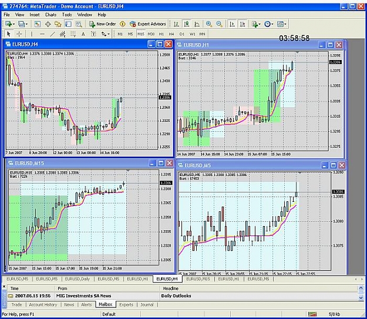
Task: Set timeframe to D1
Action: (182, 34)
